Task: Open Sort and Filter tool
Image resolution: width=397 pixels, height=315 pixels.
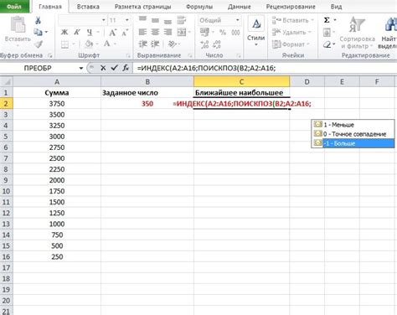Action: [357, 32]
